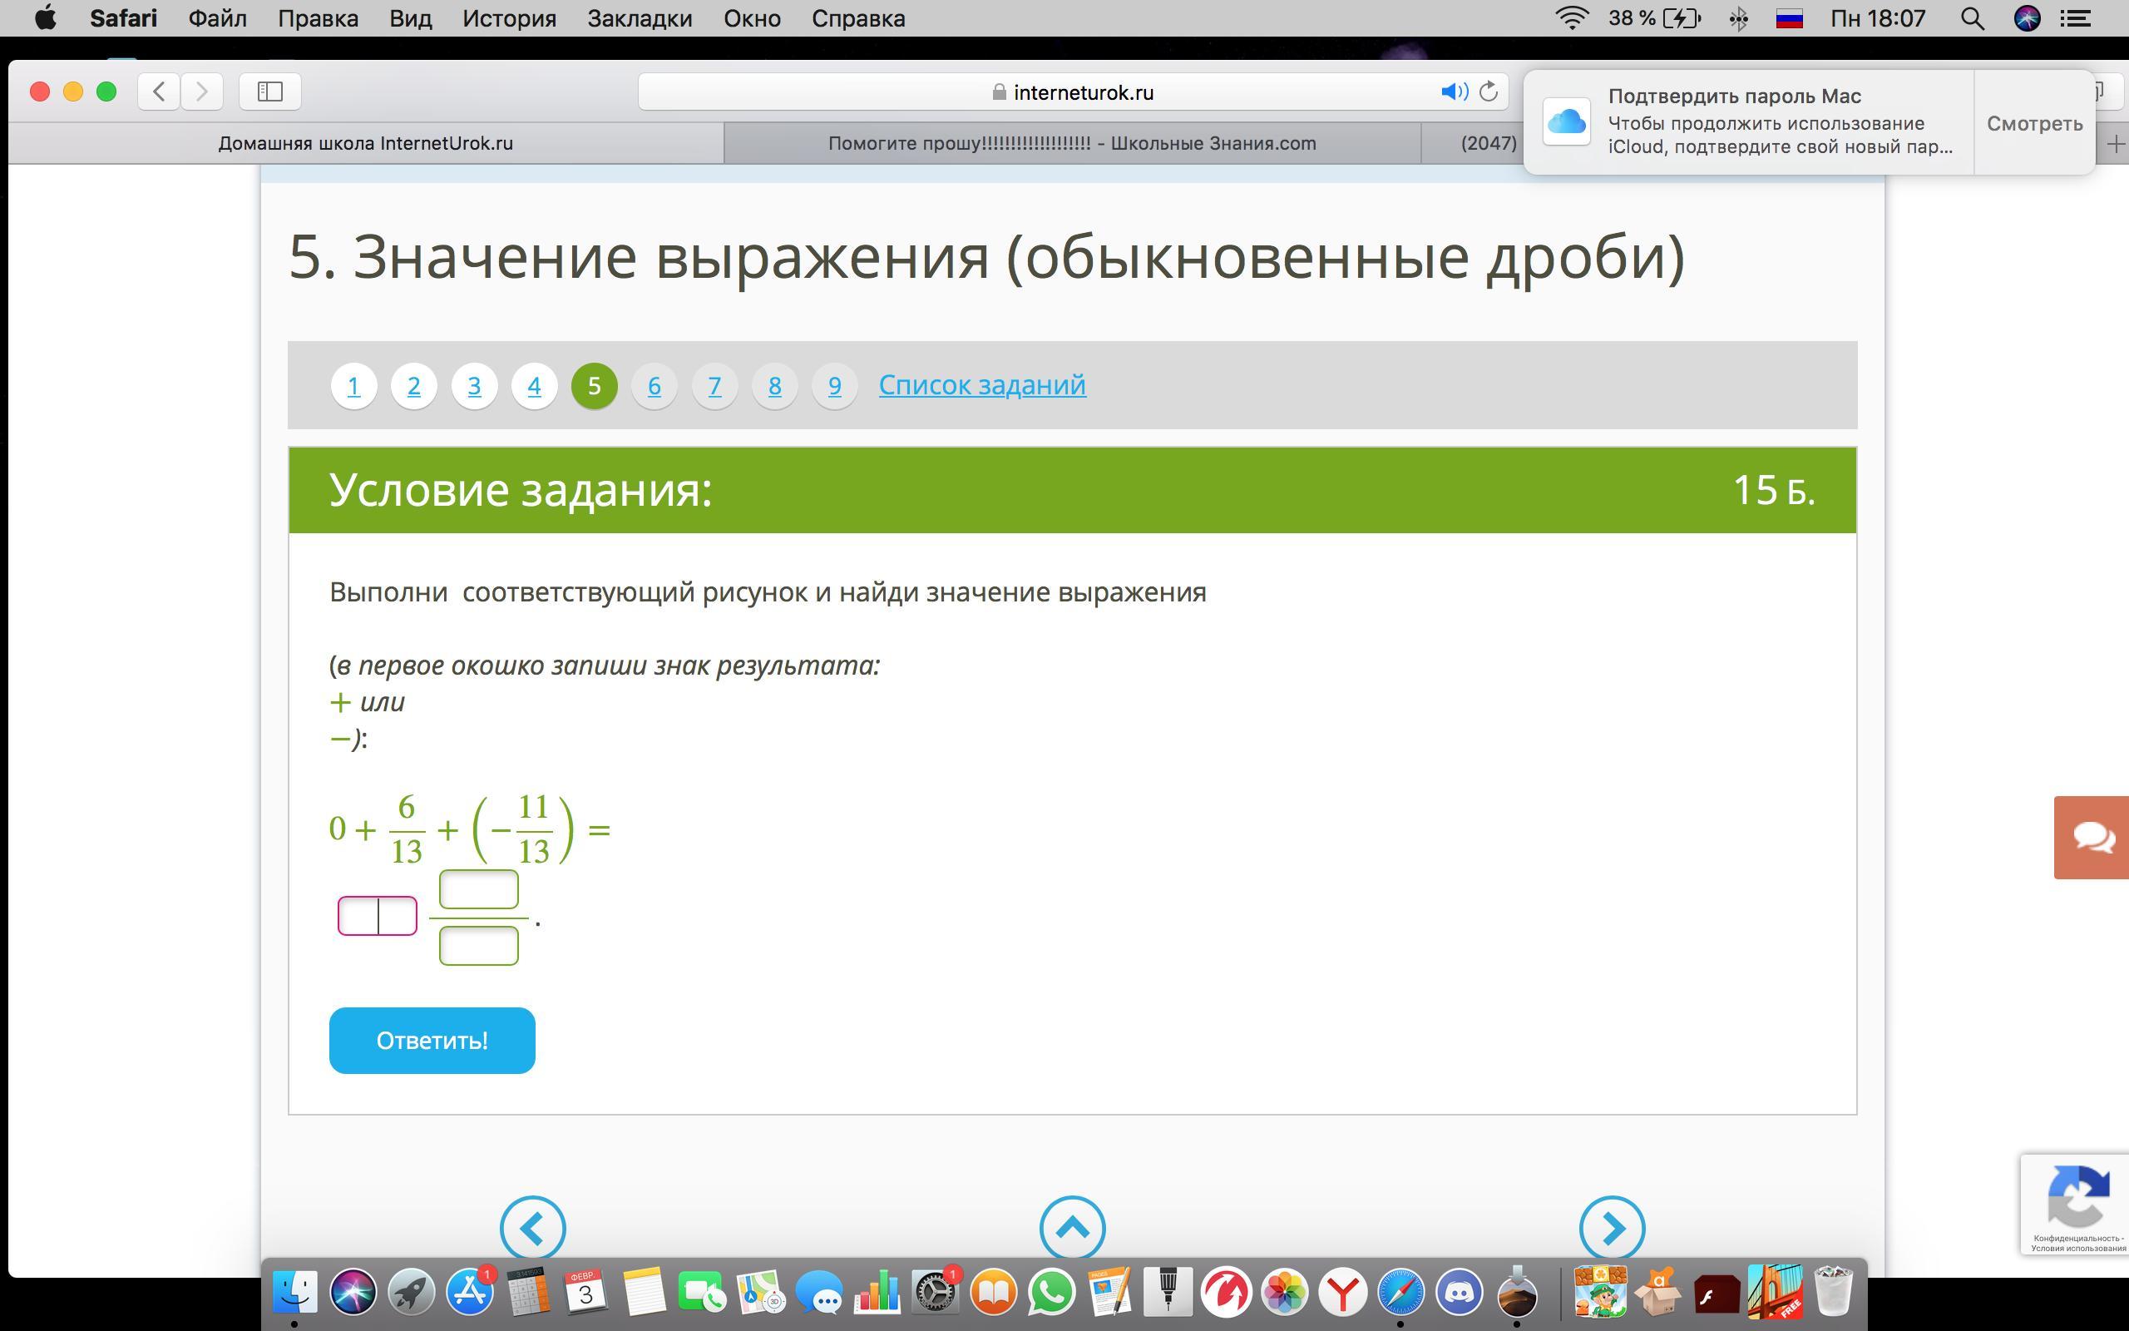Go to previous task with left arrow circle
This screenshot has height=1331, width=2129.
(x=532, y=1228)
